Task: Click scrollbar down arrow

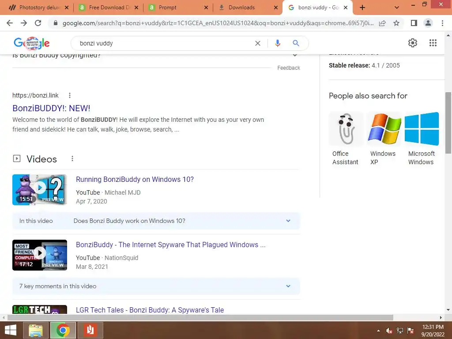Action: pyautogui.click(x=448, y=310)
